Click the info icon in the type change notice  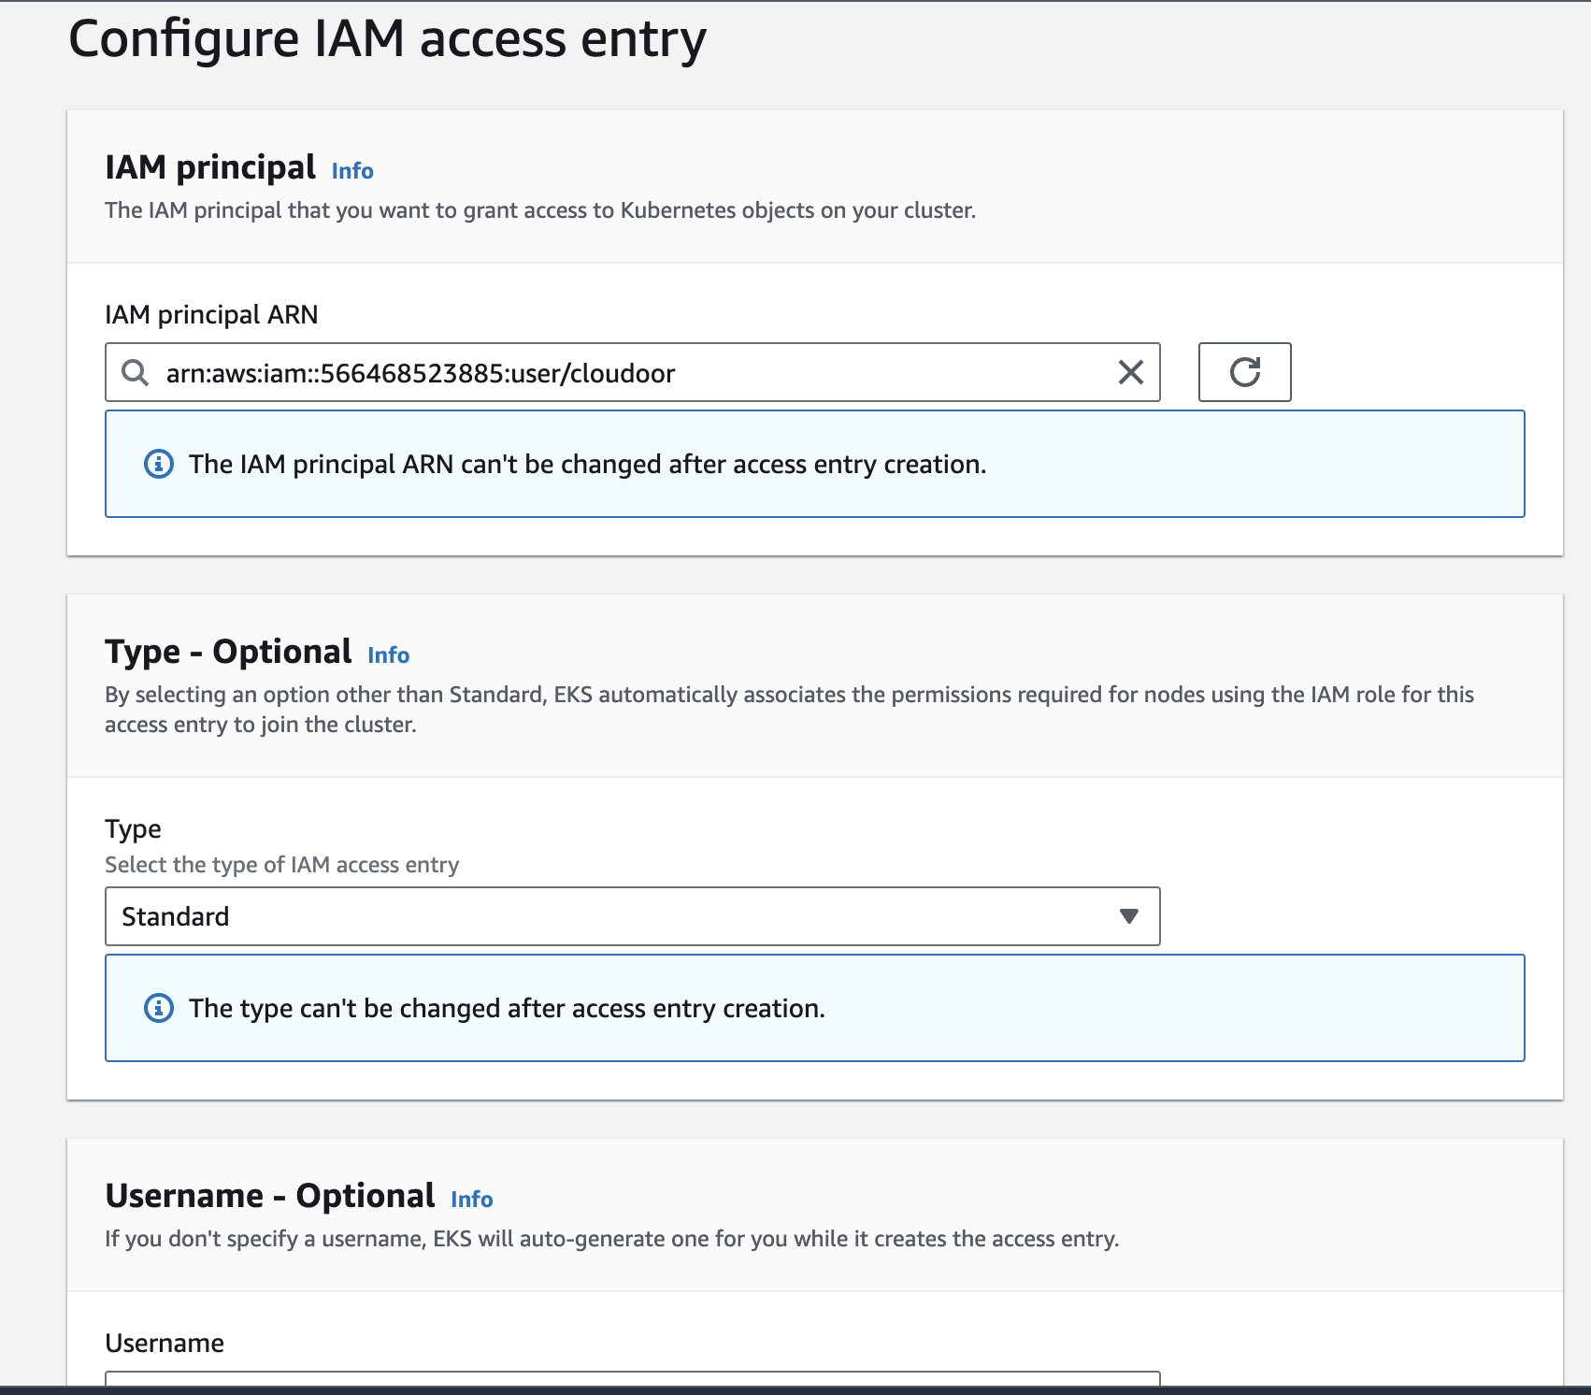point(159,1008)
